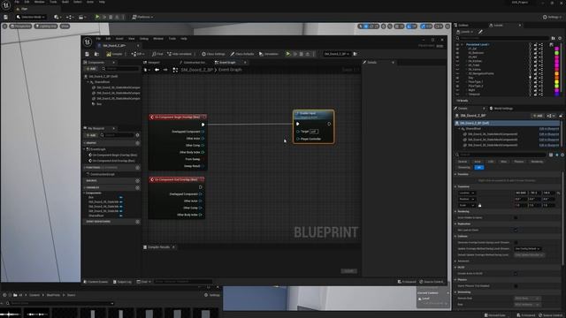The height and width of the screenshot is (318, 566).
Task: Collapse the Collision section in Details panel
Action: pyautogui.click(x=455, y=237)
